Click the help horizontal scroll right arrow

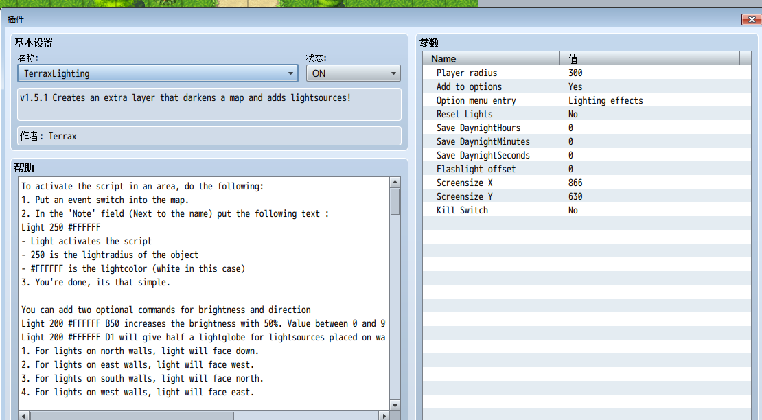click(x=384, y=416)
